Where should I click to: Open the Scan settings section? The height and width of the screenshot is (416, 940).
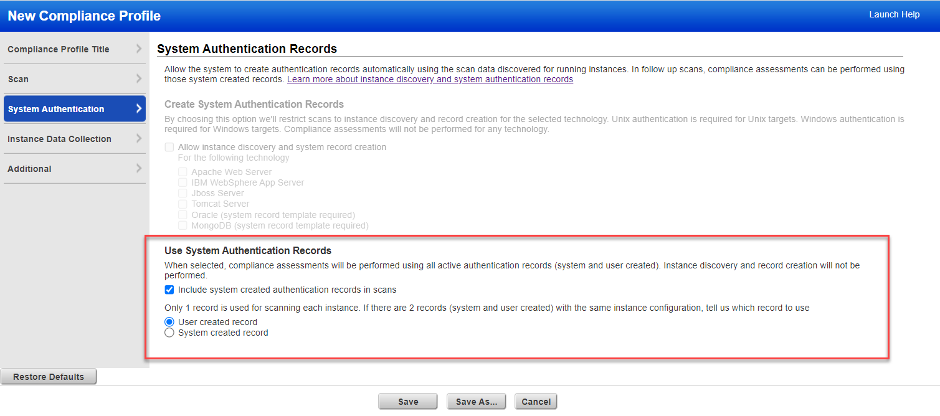(17, 78)
